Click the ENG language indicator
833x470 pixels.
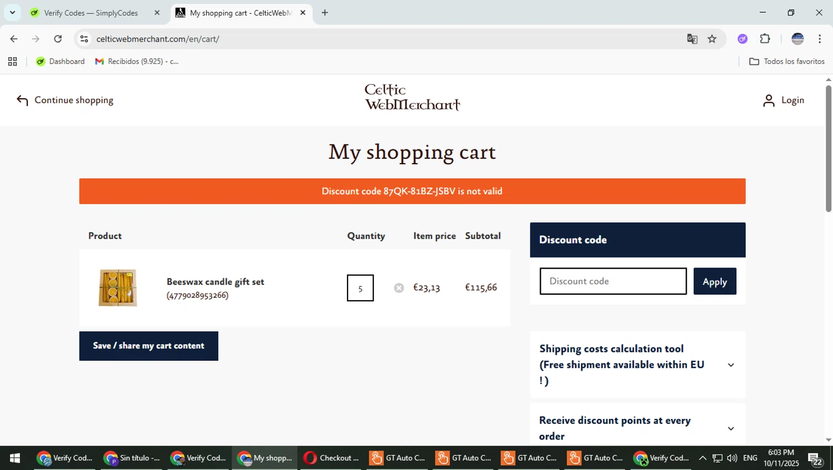750,458
